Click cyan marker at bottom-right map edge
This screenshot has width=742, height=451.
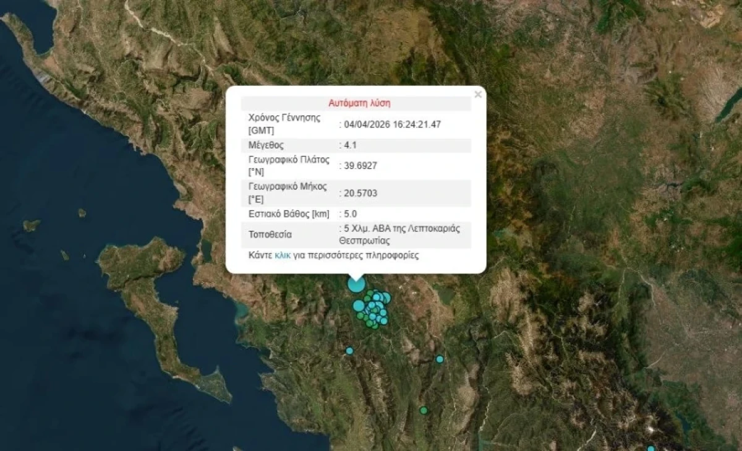(650, 449)
